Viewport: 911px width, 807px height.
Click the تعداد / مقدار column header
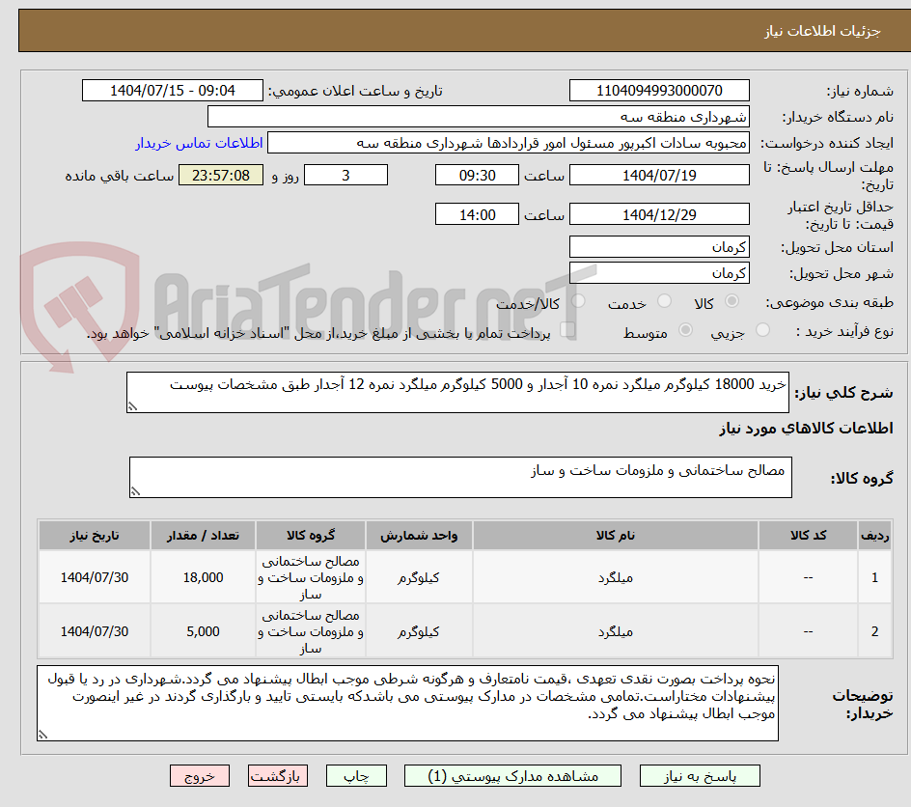point(203,535)
